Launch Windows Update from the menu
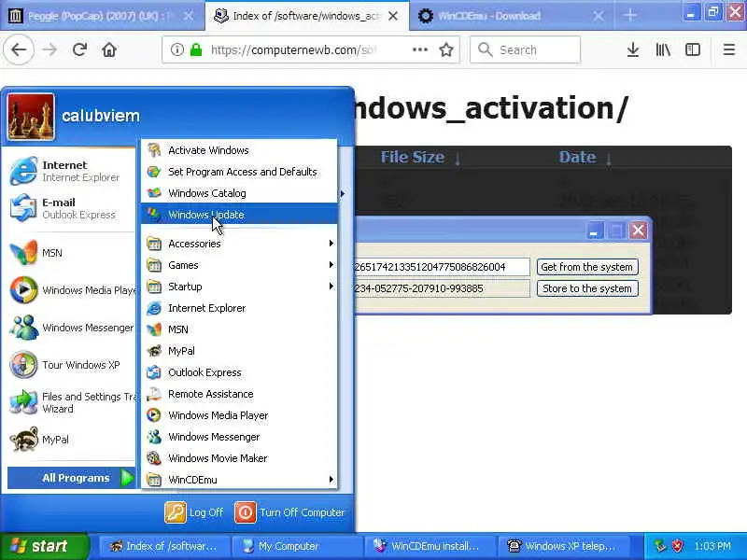Screen dimensions: 747x560 click(239, 215)
